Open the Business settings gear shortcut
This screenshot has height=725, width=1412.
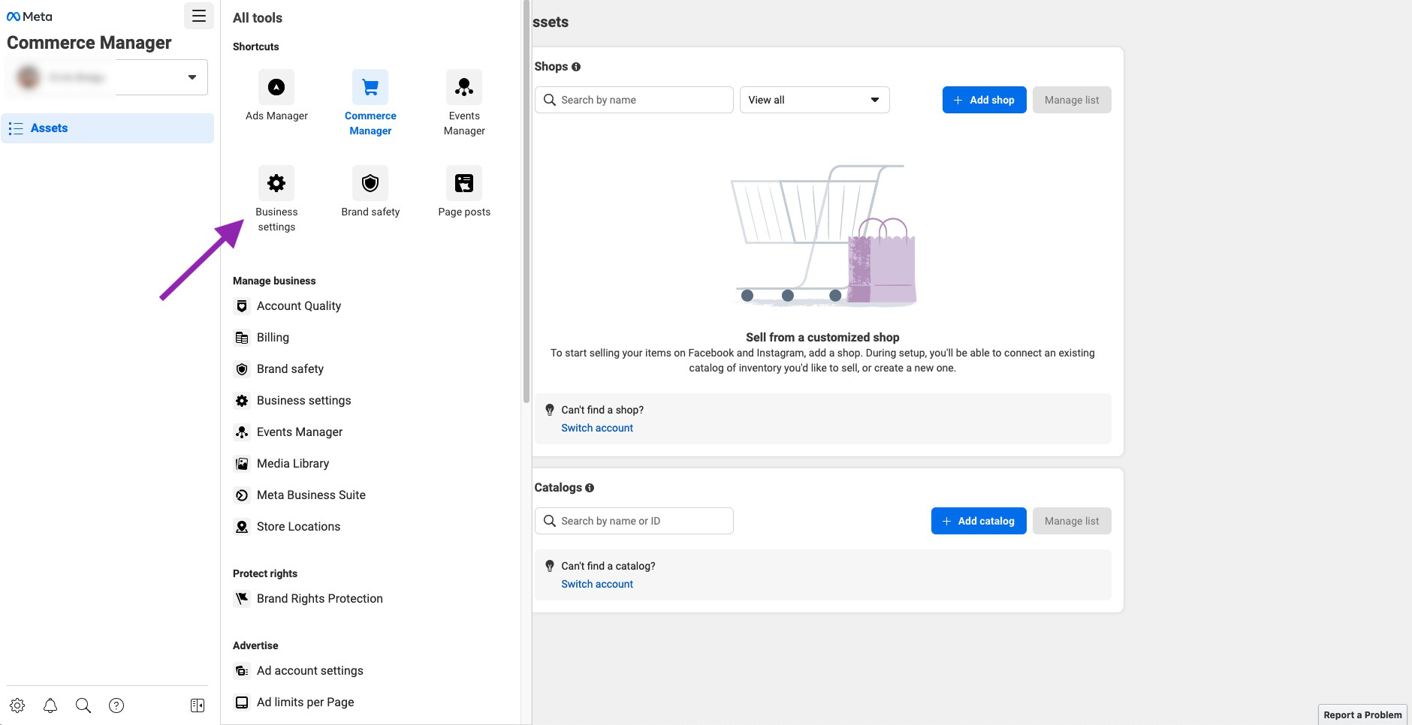pos(276,183)
